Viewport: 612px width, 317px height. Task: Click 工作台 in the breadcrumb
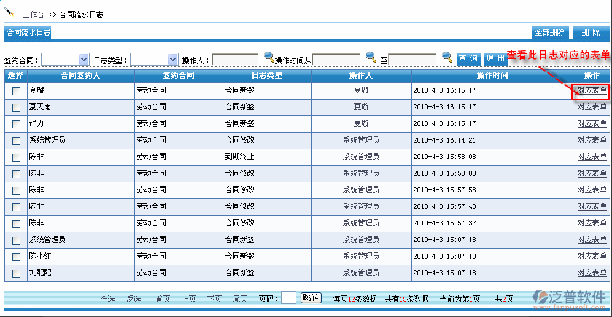coord(33,14)
